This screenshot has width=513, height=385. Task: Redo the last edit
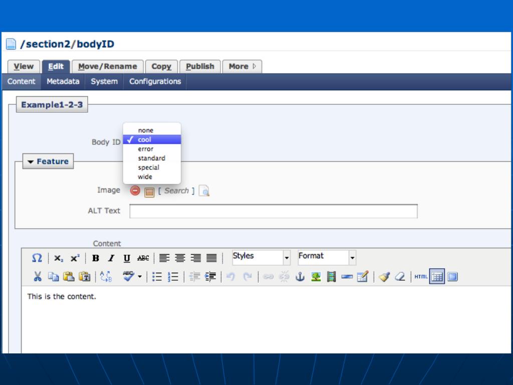coord(247,277)
